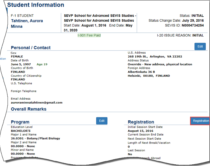
Task: Click the Helsinki, 00180, FINLAND line
Action: pyautogui.click(x=149, y=76)
